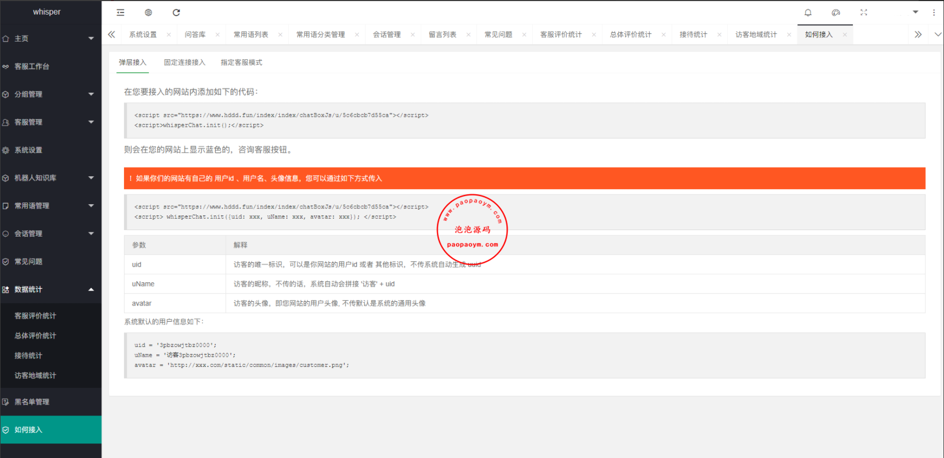Click the refresh page icon

click(176, 12)
